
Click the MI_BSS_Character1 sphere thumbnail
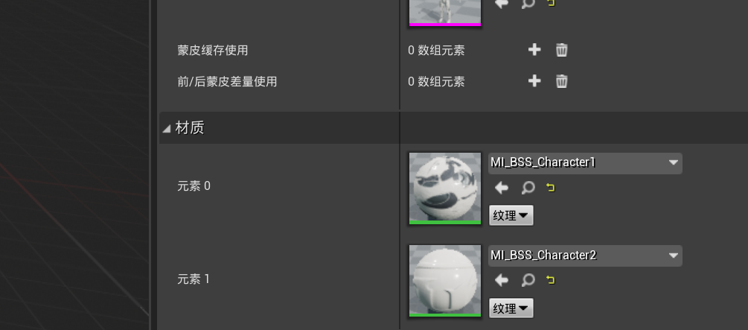[445, 188]
